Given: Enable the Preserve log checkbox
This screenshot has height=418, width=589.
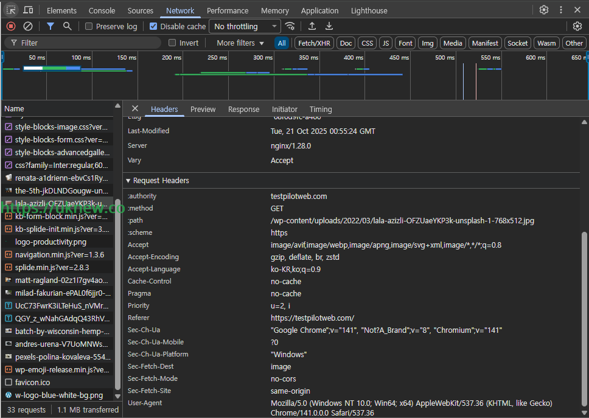Looking at the screenshot, I should (89, 27).
